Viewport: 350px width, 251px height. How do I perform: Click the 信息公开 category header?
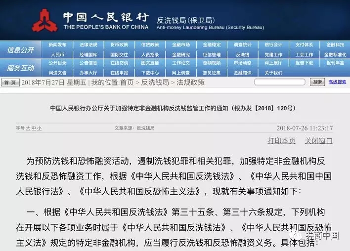pyautogui.click(x=21, y=50)
